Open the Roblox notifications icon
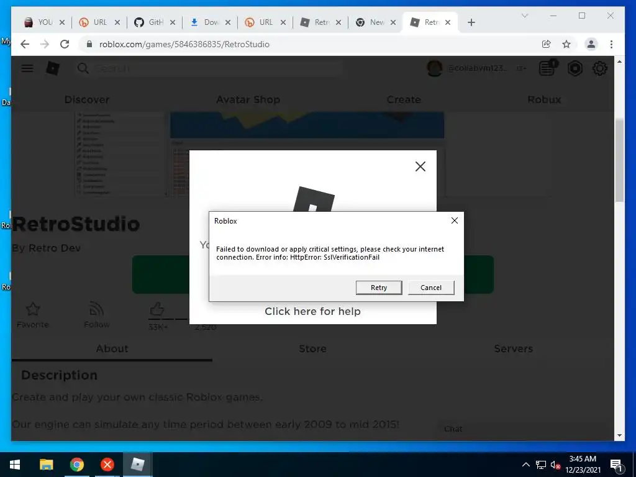Image resolution: width=636 pixels, height=477 pixels. [x=547, y=68]
